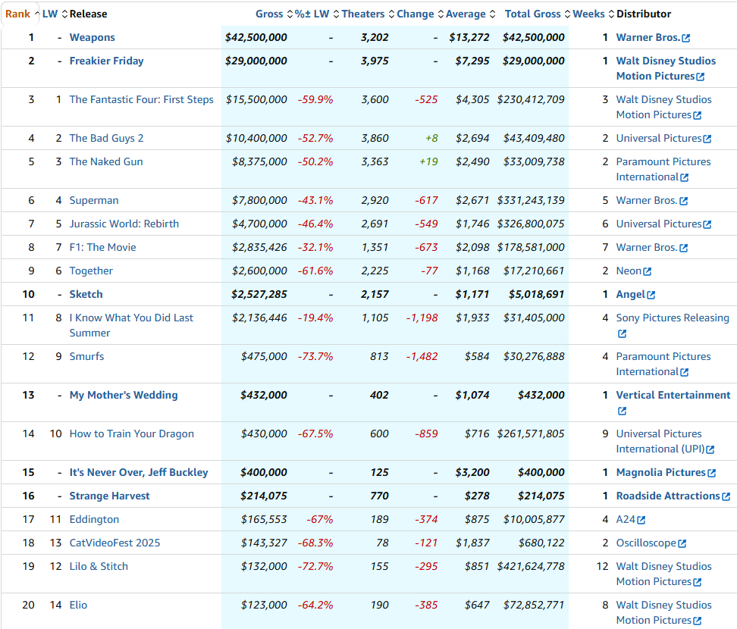This screenshot has height=629, width=737.
Task: Click external link icon under Vertical Entertainment
Action: click(622, 411)
